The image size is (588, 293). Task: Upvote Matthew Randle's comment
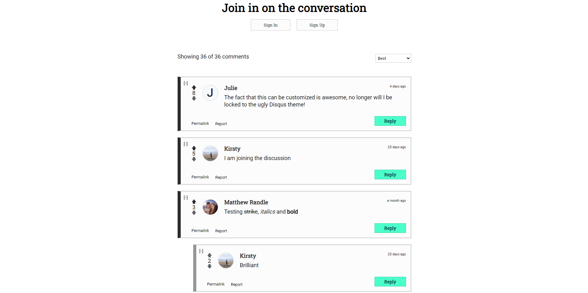tap(194, 202)
